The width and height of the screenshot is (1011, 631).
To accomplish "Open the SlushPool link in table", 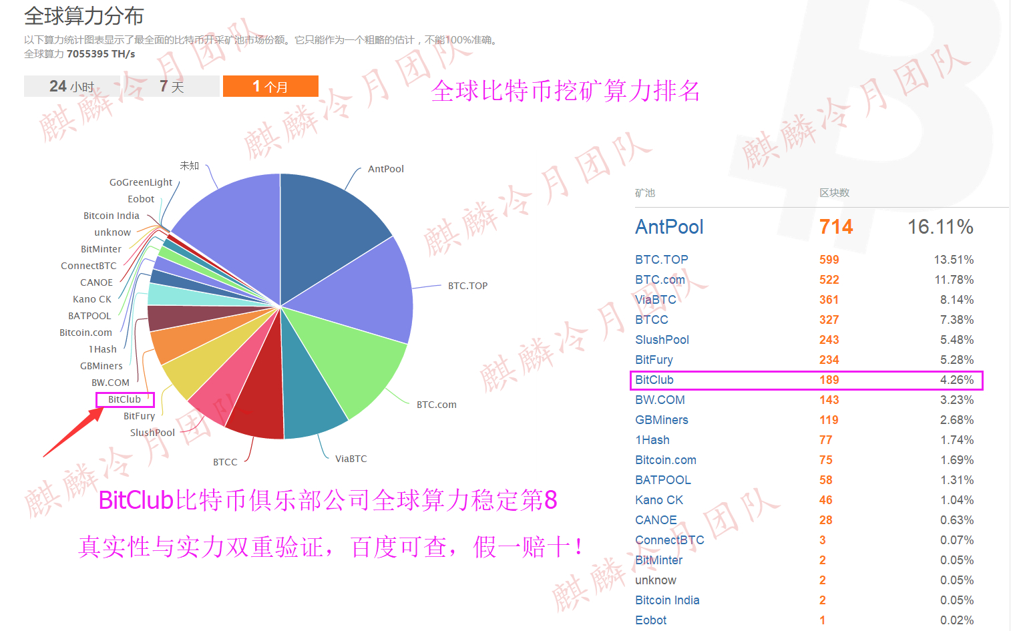I will [662, 340].
